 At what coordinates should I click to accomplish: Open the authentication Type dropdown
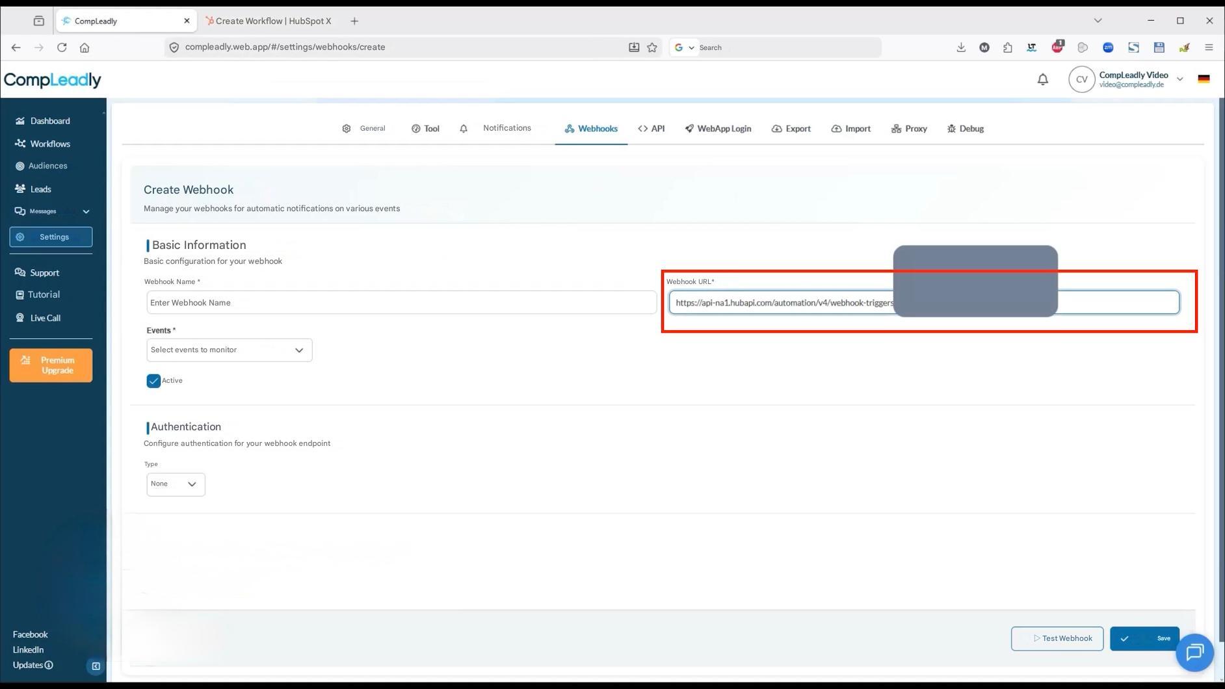click(175, 484)
